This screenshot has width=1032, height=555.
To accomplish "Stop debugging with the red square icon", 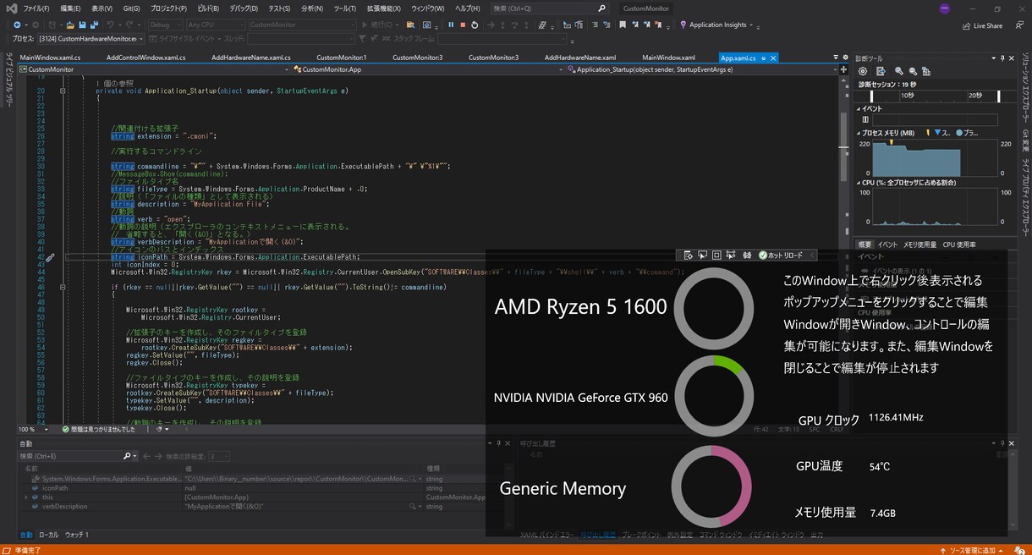I will (463, 25).
